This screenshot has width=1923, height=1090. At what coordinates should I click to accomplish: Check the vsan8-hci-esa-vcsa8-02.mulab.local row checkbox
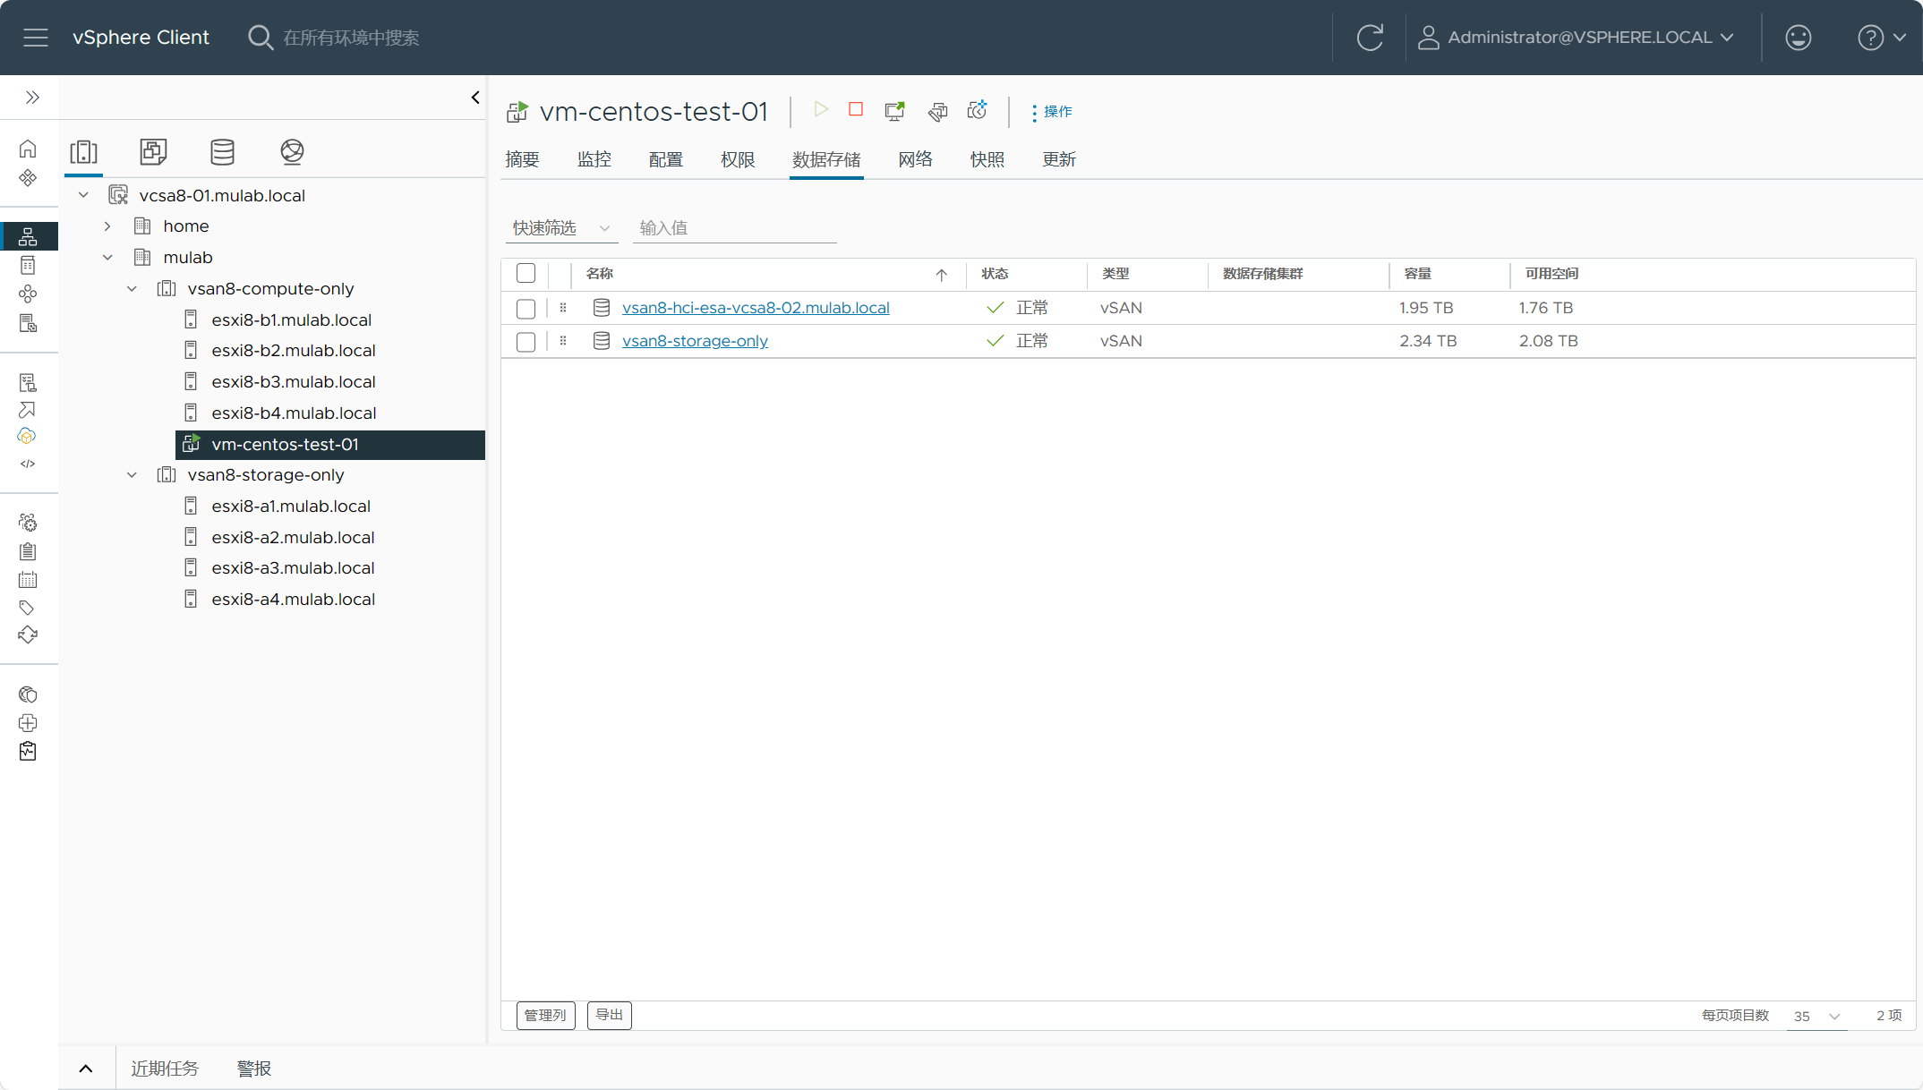click(526, 309)
